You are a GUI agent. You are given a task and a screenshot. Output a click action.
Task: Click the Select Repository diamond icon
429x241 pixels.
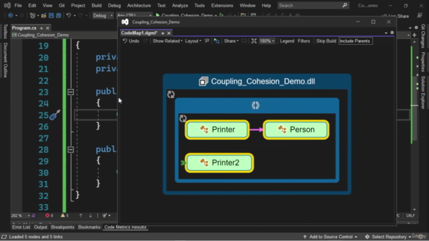(x=367, y=236)
